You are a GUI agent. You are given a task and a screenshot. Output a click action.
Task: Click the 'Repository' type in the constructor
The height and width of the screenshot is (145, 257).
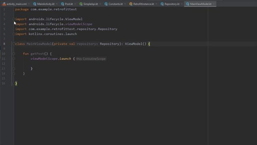tap(110, 44)
